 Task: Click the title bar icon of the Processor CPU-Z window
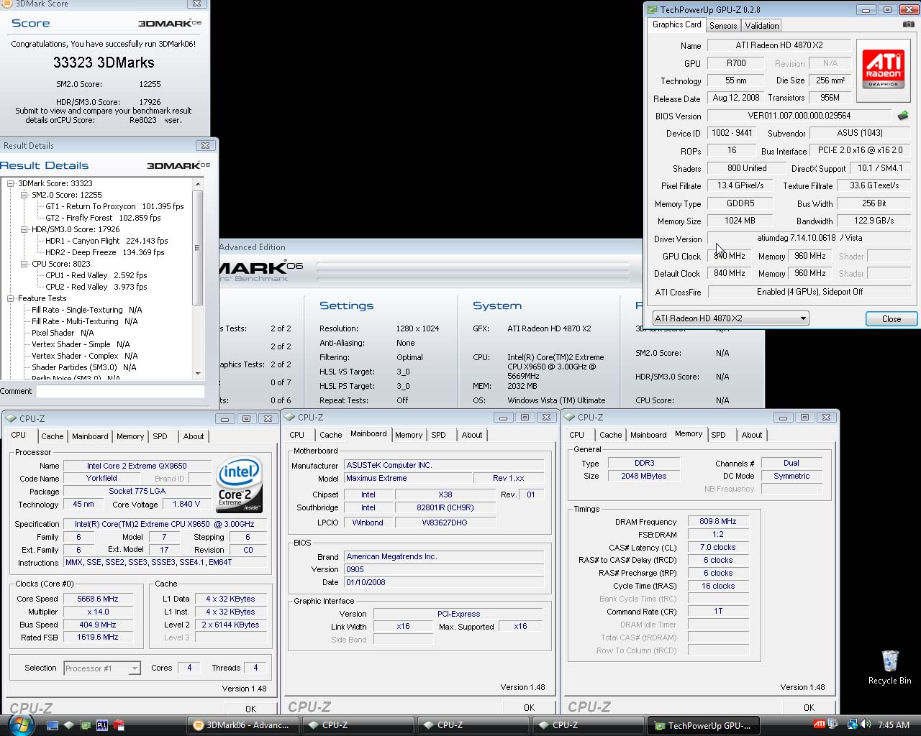click(12, 418)
